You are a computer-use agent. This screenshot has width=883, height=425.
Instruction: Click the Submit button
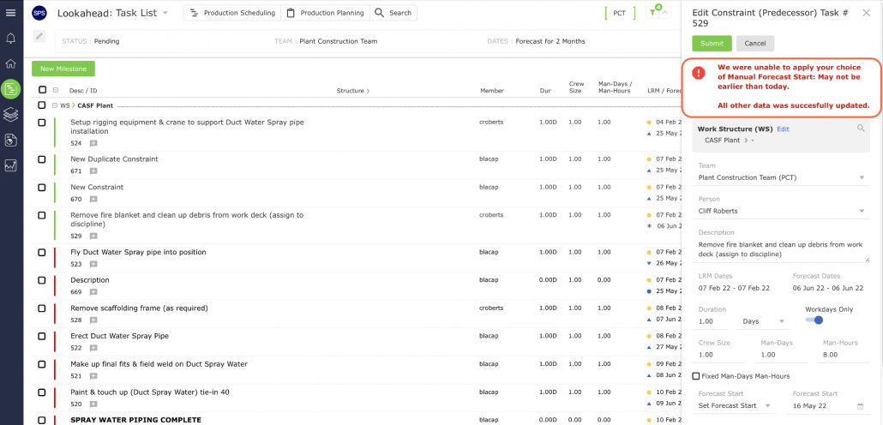click(x=712, y=44)
